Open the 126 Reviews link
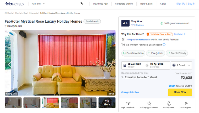Image resolution: width=199 pixels, height=113 pixels. 137,25
